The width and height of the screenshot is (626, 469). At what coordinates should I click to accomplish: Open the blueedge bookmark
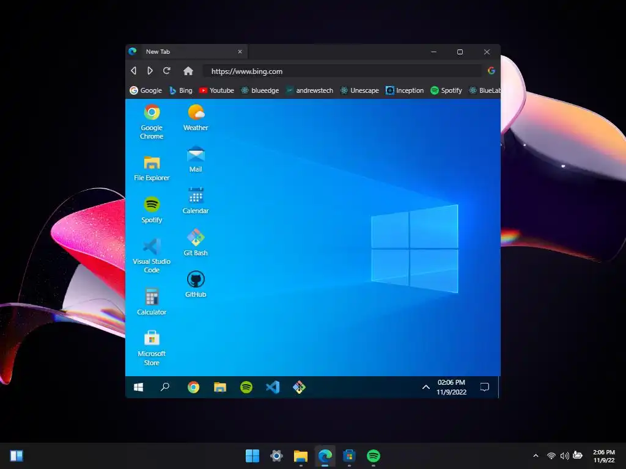click(260, 90)
